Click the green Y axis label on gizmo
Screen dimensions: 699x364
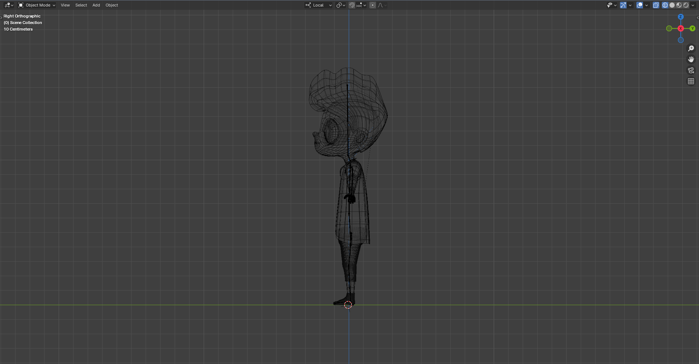pos(692,28)
